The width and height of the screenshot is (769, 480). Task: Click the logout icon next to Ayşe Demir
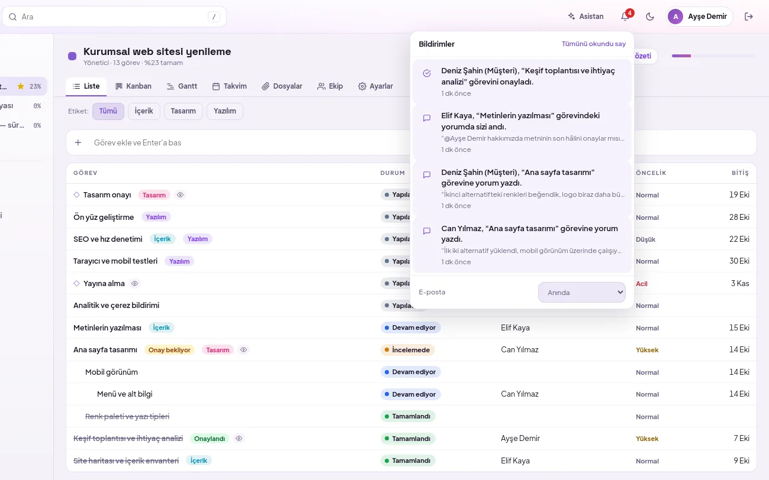coord(749,17)
